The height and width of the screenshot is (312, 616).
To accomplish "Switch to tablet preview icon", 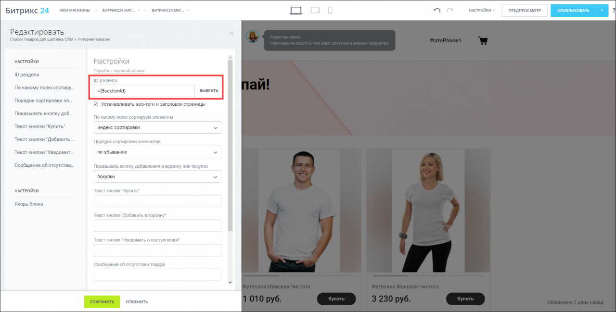I will click(x=315, y=10).
